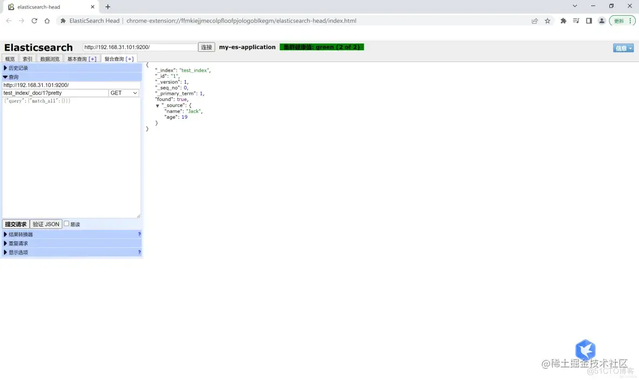The height and width of the screenshot is (380, 639).
Task: Click the 验证 JSON button
Action: 46,224
